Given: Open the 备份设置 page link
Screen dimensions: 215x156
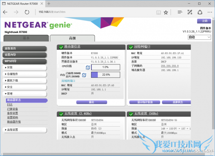Looking at the screenshot, I should pyautogui.click(x=13, y=113).
